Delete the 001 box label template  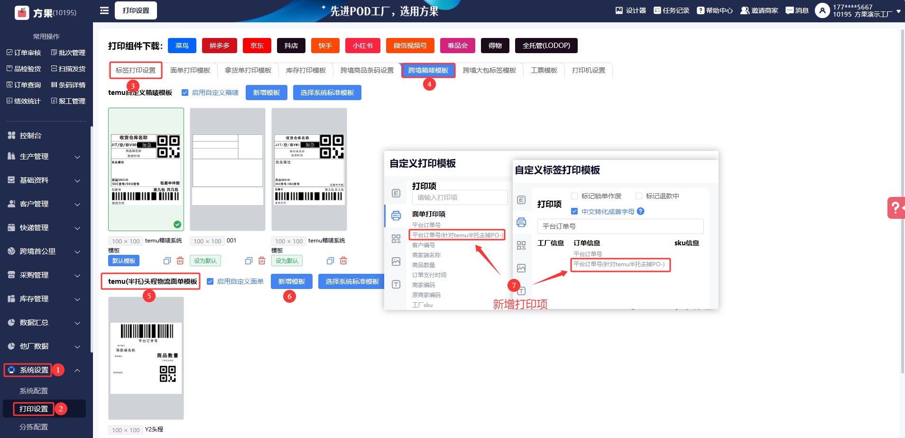(262, 261)
